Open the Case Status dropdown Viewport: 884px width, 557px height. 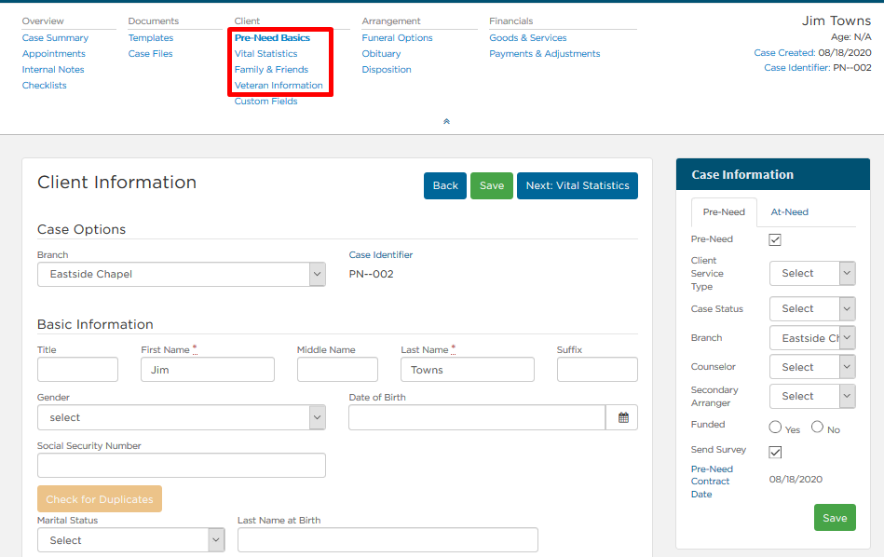[x=812, y=309]
